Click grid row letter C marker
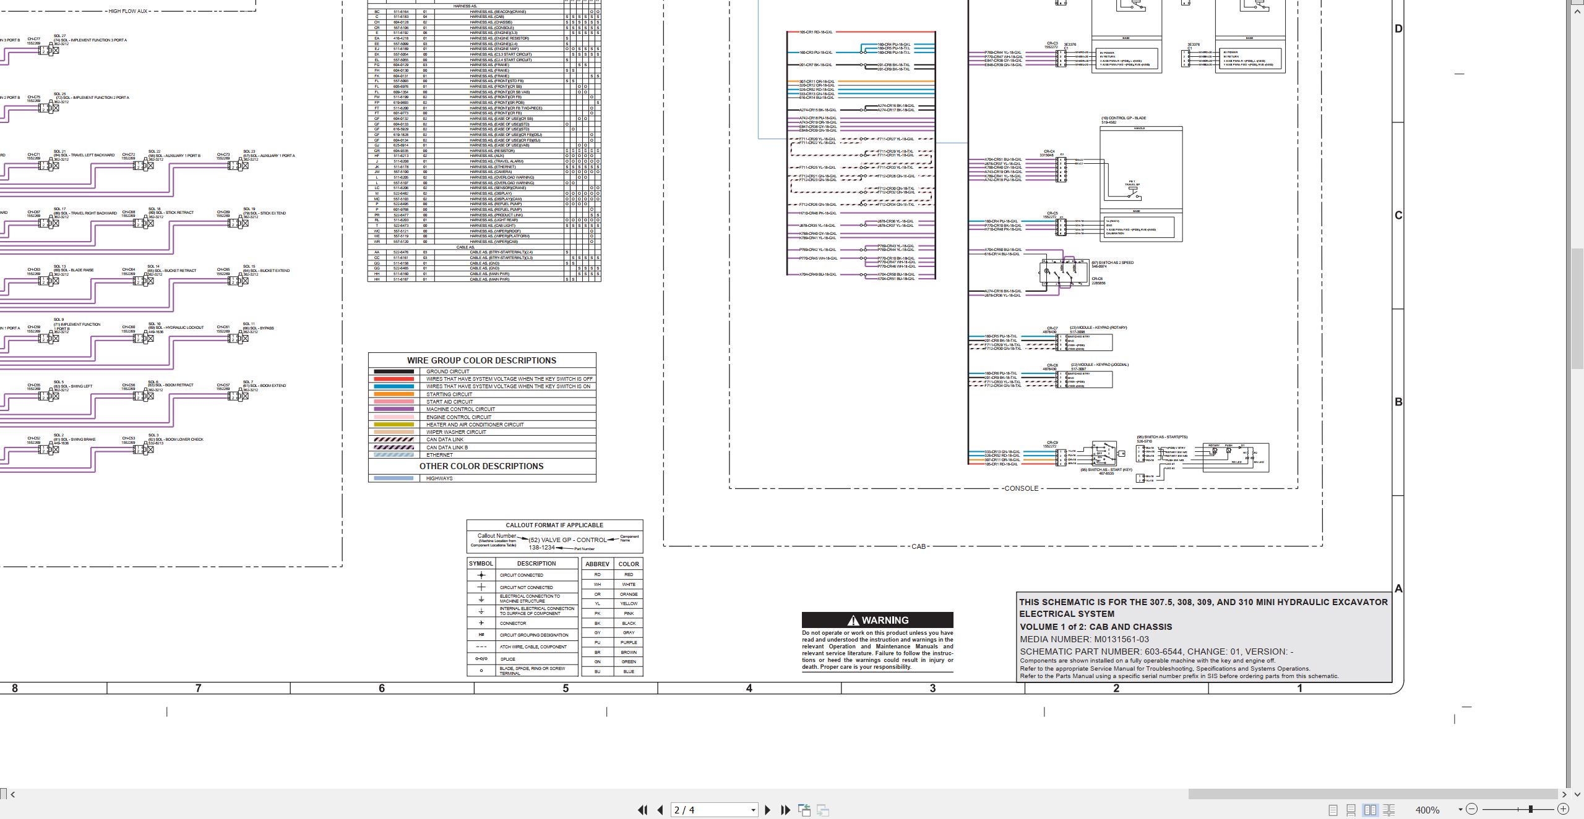 coord(1398,215)
